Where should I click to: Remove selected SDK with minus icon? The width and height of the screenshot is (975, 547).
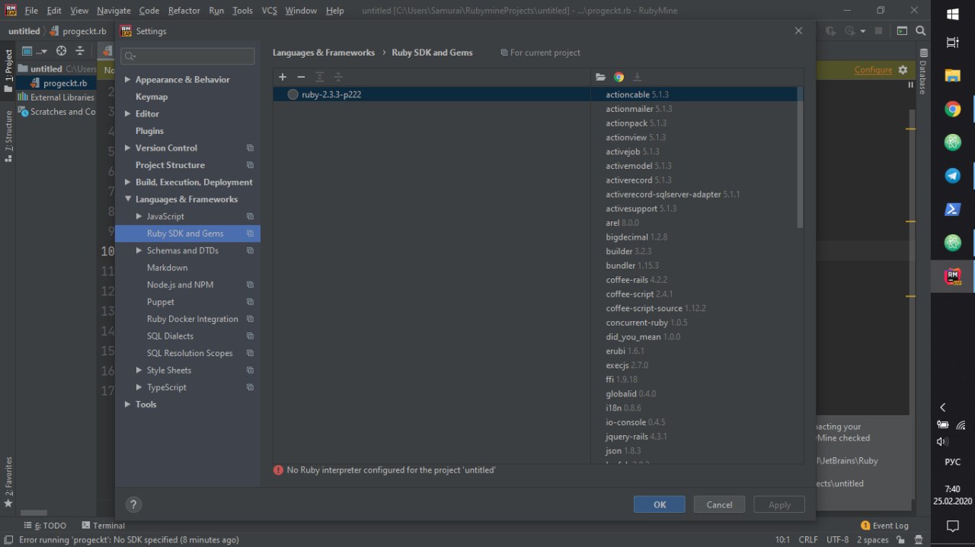click(301, 77)
